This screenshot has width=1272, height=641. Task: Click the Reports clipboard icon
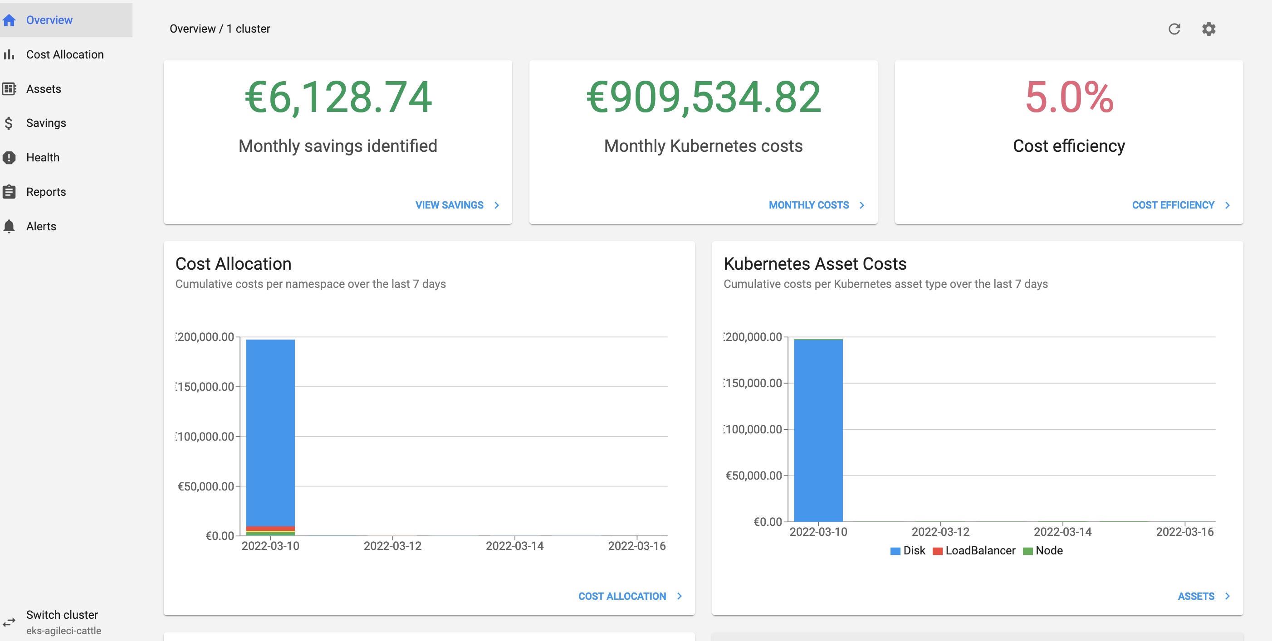click(10, 191)
